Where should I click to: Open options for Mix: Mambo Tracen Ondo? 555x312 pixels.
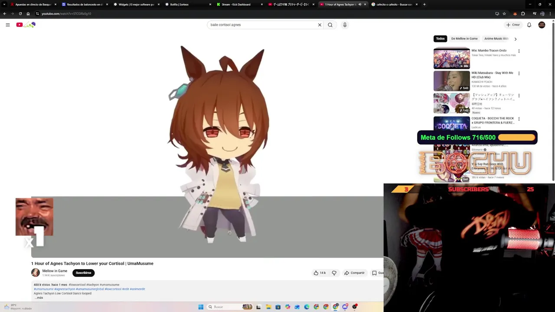point(519,51)
